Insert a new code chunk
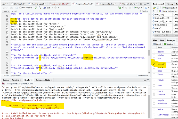 tap(119, 8)
